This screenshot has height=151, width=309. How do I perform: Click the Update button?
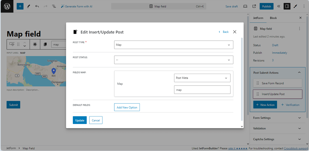80,120
